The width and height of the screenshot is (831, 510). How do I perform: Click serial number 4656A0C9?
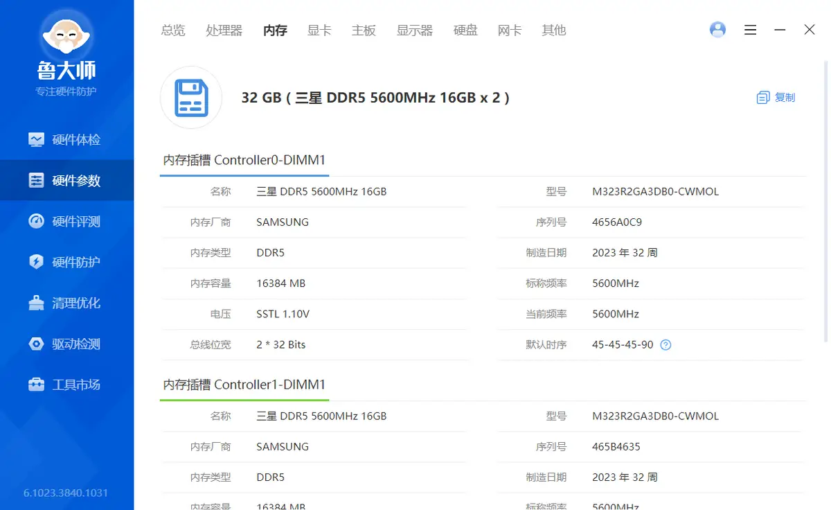point(617,222)
